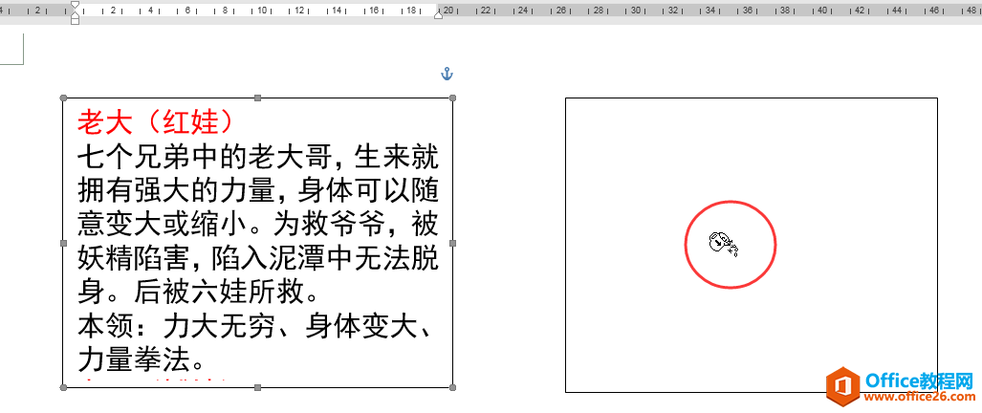The height and width of the screenshot is (413, 982).
Task: Select the square left indent marker on ruler
Action: (x=76, y=21)
